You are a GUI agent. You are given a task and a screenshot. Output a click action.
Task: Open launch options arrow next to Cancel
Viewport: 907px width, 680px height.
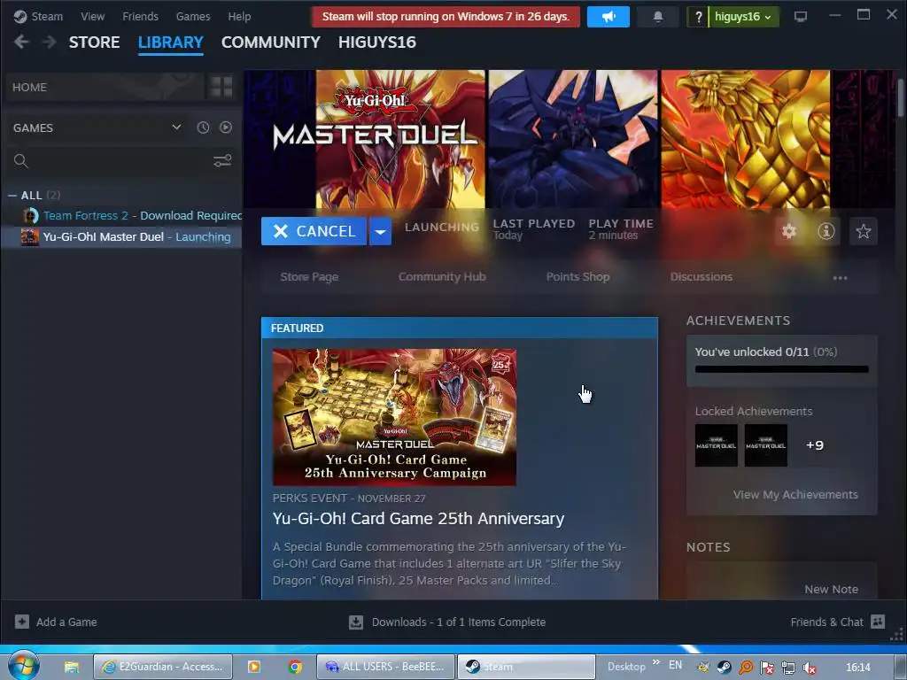point(380,231)
